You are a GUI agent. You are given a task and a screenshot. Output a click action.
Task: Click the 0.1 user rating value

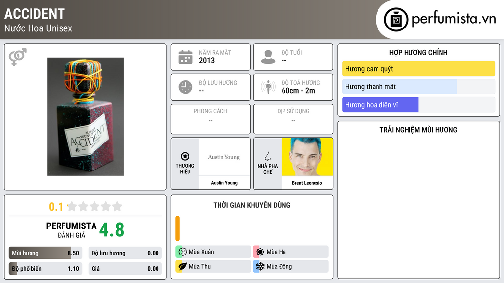coord(56,207)
